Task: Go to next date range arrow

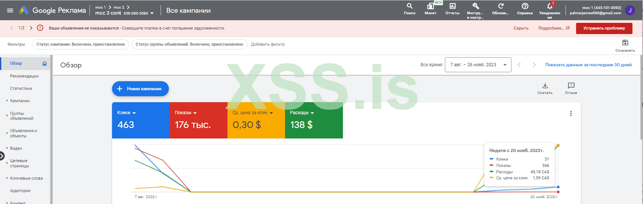Action: coord(534,65)
